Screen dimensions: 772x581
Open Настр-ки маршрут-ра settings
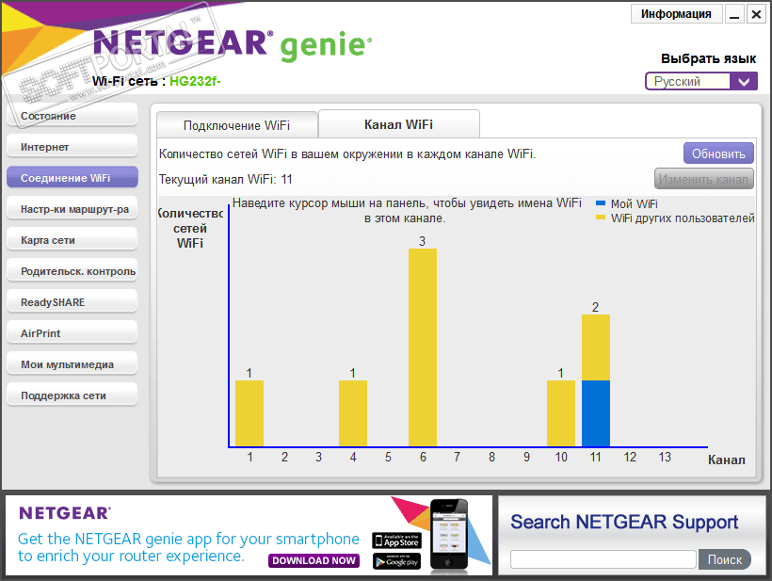pyautogui.click(x=72, y=209)
